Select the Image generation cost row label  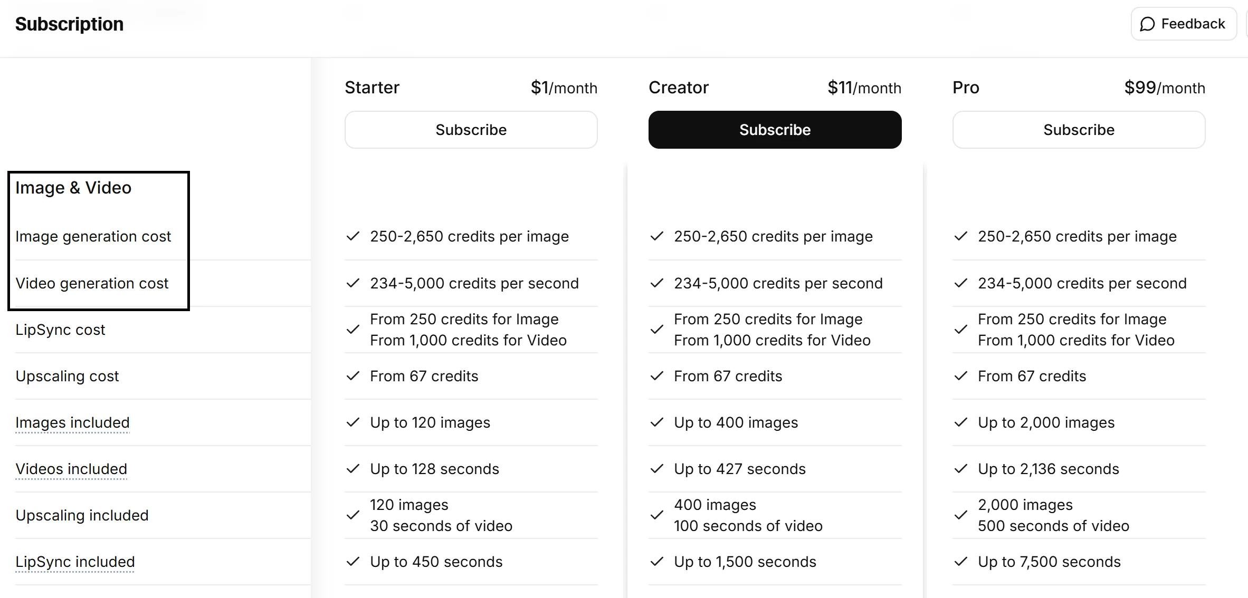93,236
